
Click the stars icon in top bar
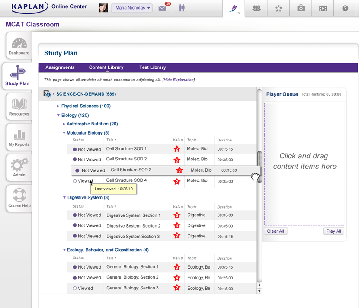pos(279,8)
